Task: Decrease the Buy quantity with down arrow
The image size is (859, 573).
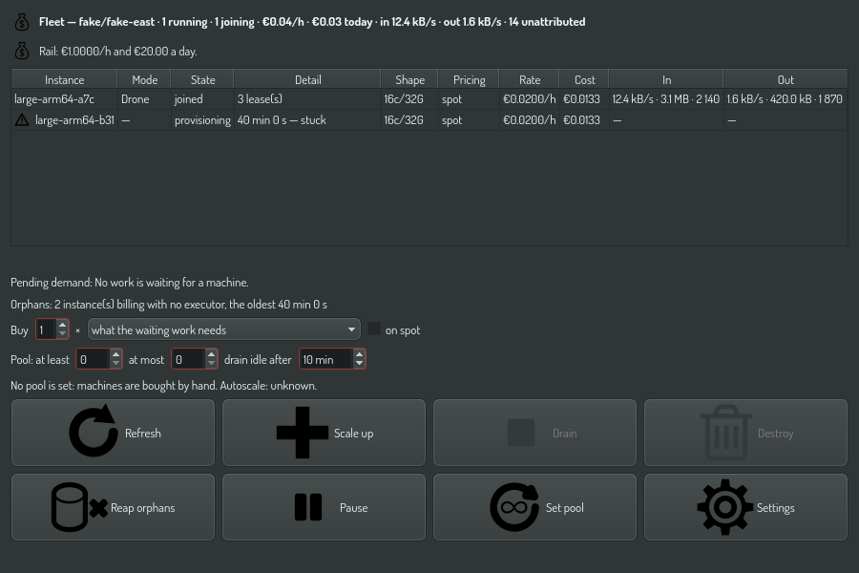Action: pyautogui.click(x=62, y=334)
